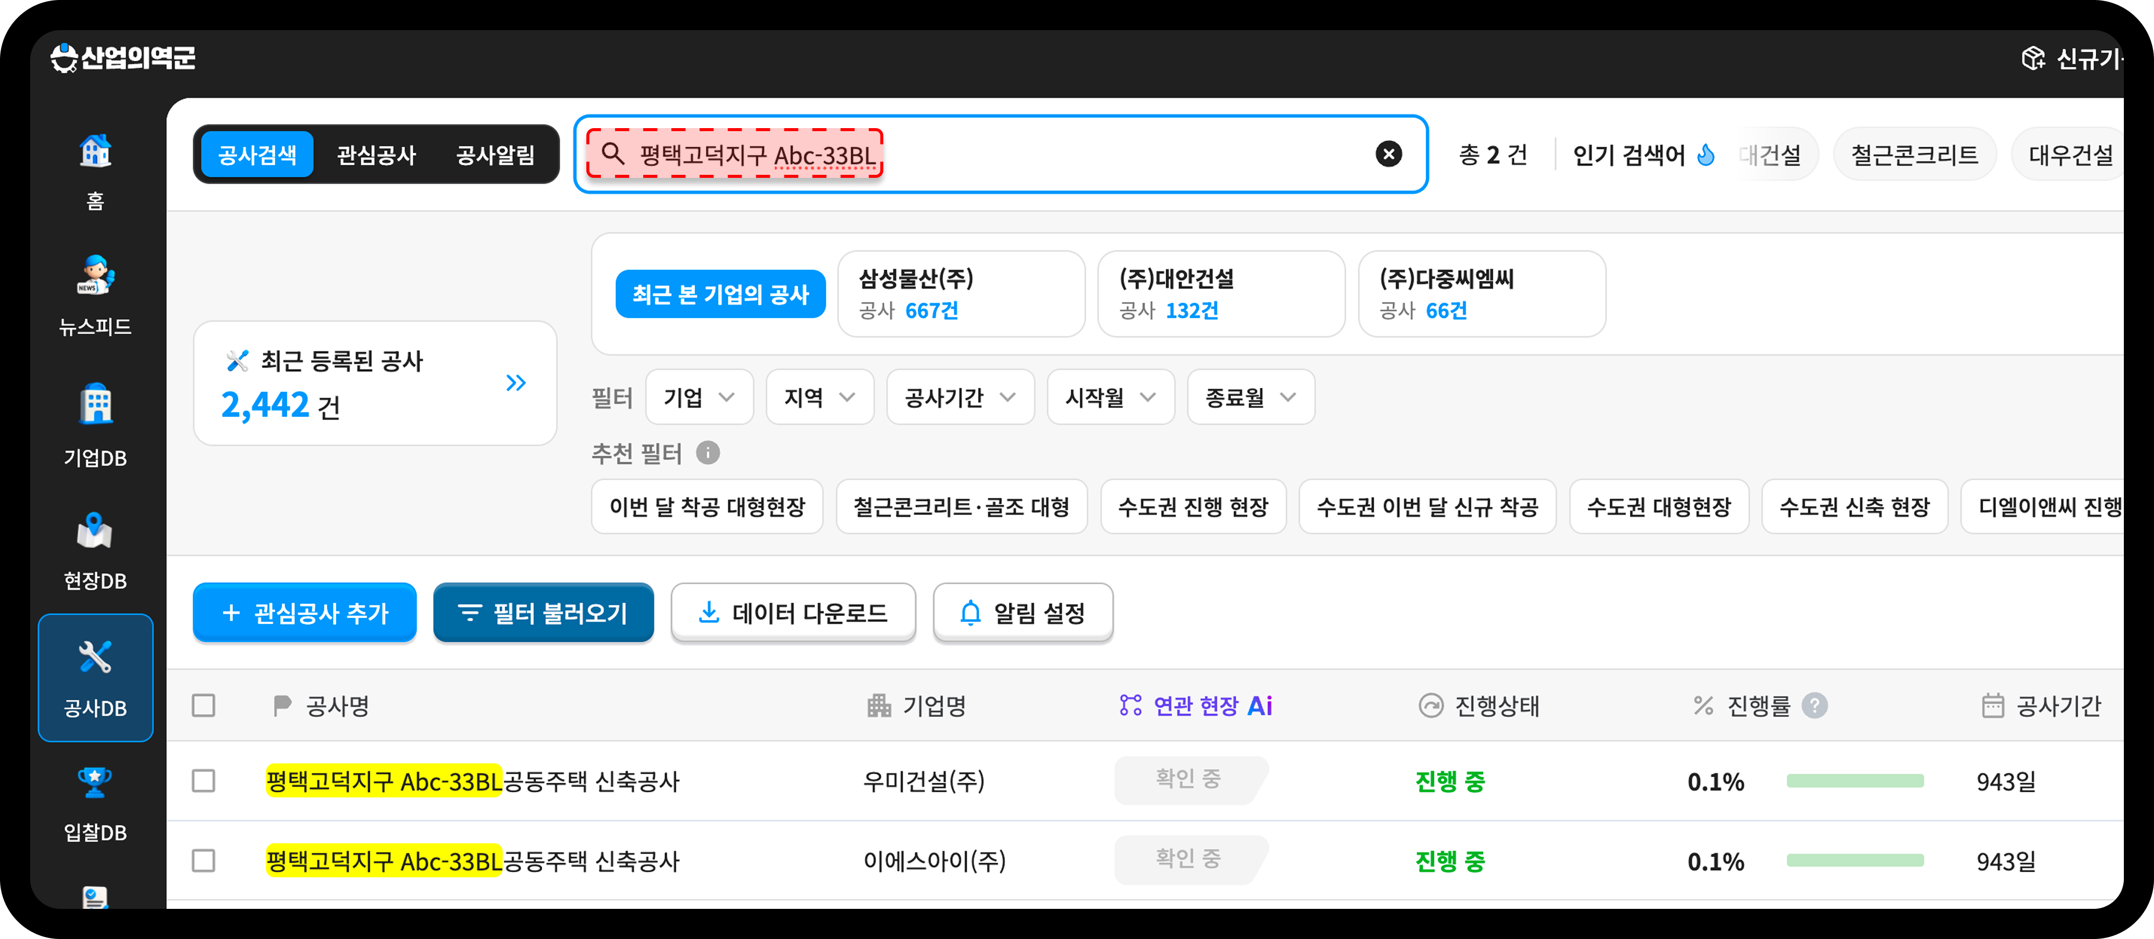Switch to the 관심공사 tab
2154x939 pixels.
click(376, 154)
